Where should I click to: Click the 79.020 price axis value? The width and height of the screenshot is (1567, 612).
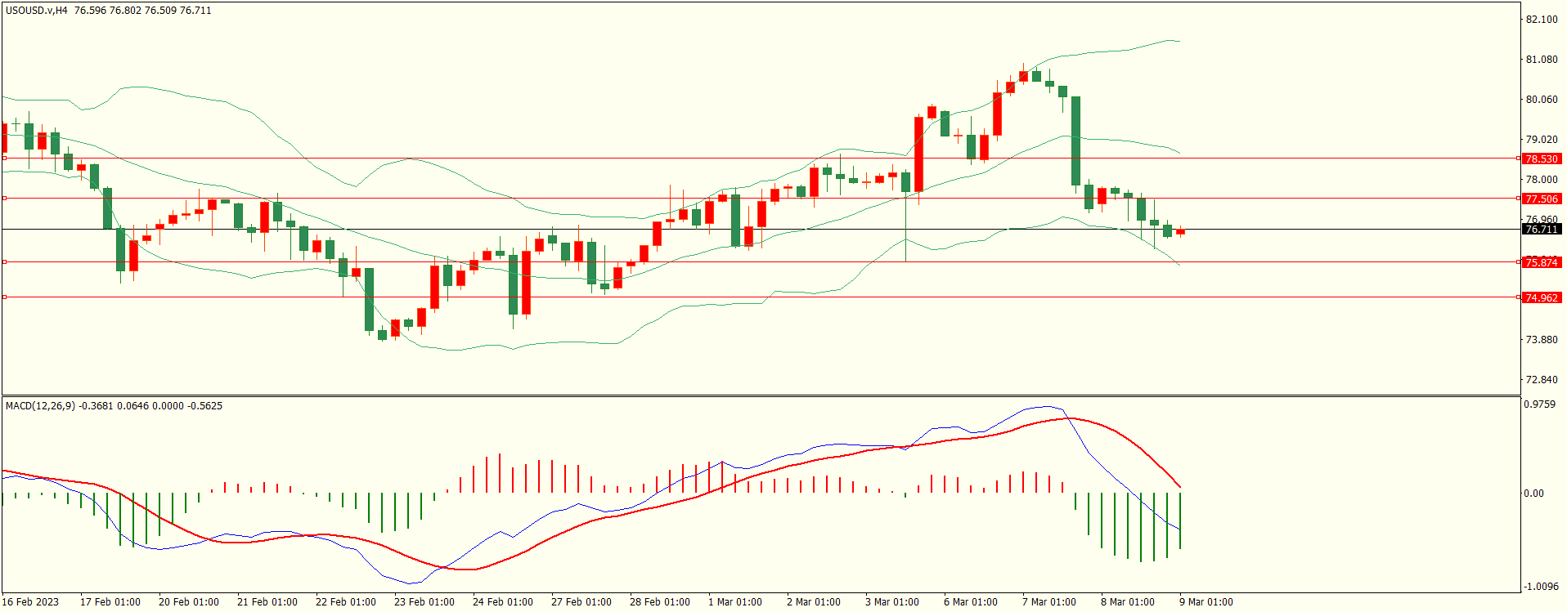(1542, 140)
